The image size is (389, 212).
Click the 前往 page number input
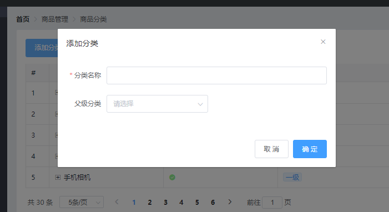(x=272, y=203)
